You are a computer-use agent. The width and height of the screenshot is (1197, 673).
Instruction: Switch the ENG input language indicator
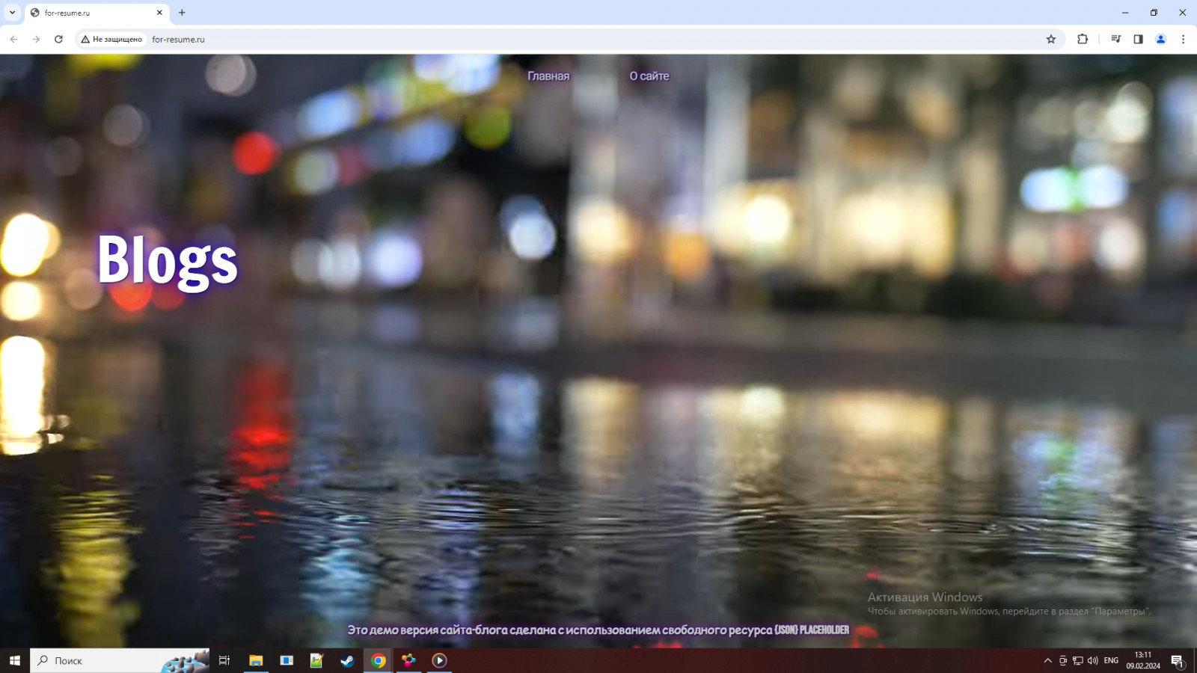coord(1111,660)
